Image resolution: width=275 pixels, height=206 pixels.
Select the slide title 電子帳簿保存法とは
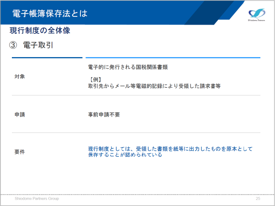pyautogui.click(x=50, y=14)
